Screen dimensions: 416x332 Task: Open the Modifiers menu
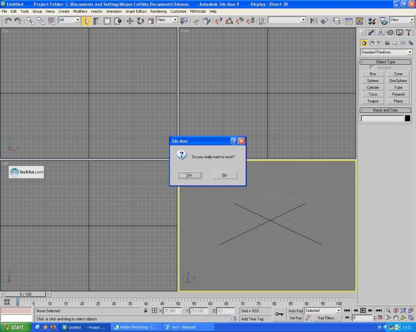tap(80, 11)
